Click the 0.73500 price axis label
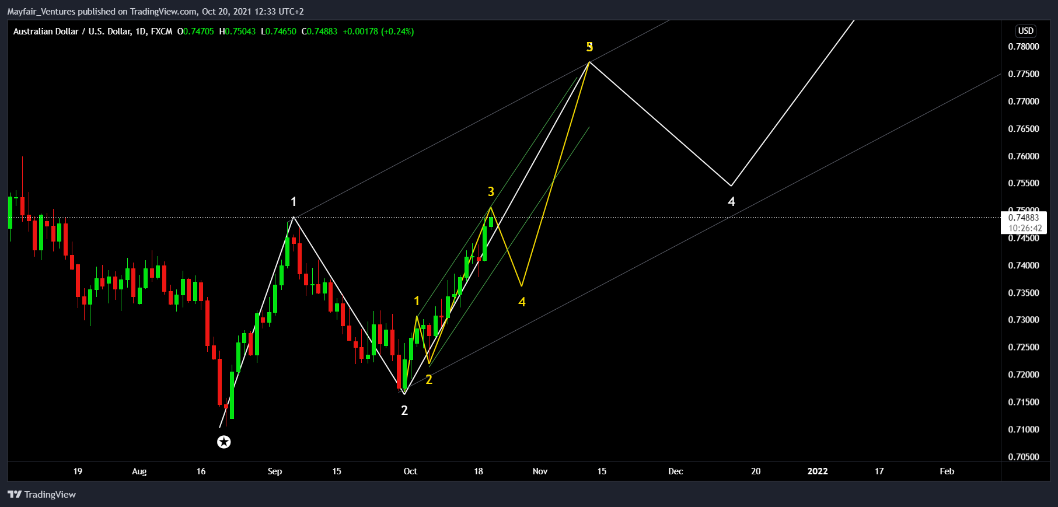1058x507 pixels. [1024, 293]
